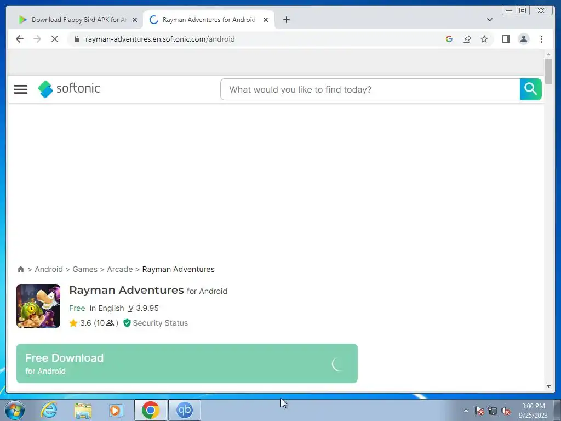The image size is (561, 421).
Task: Toggle the Chrome side panel icon
Action: coord(506,39)
